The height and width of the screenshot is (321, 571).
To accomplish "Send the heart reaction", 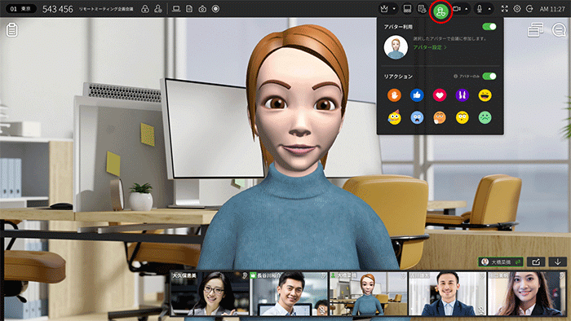I will (x=440, y=95).
